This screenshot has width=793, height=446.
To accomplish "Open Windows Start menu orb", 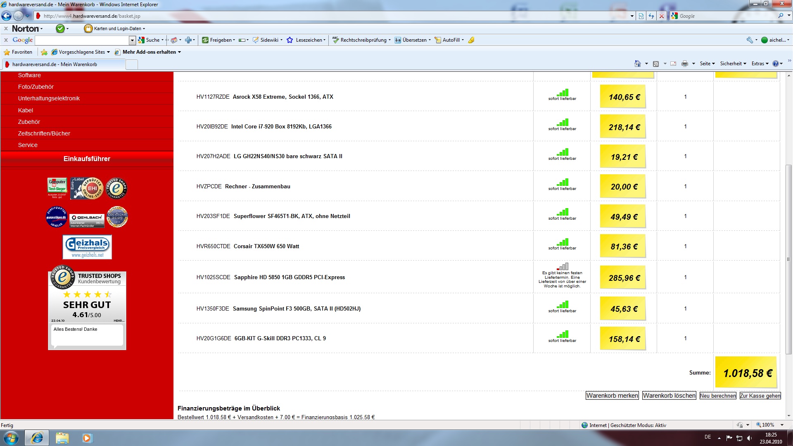I will 11,438.
